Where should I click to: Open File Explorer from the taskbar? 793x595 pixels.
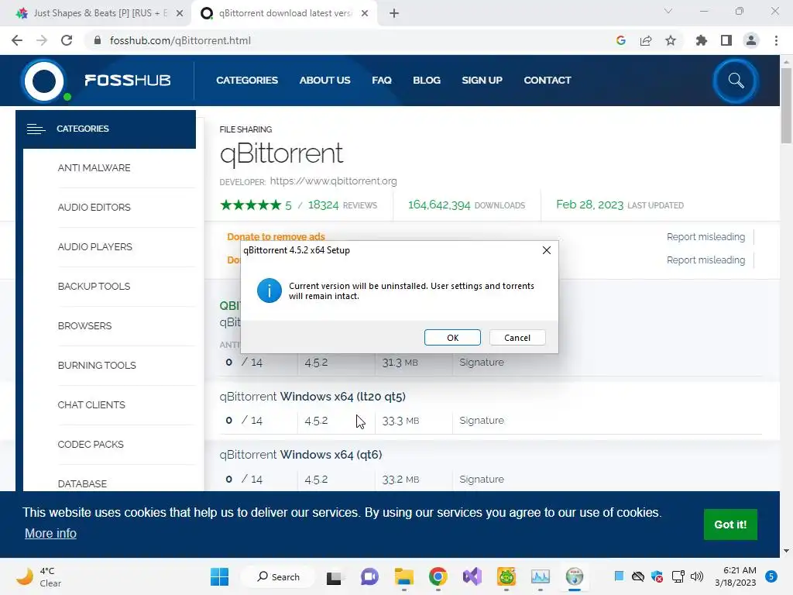404,576
